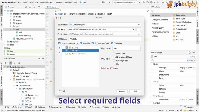The height and width of the screenshot is (112, 199).
Task: Open the editor tab options kebab menu
Action: pos(148,7)
